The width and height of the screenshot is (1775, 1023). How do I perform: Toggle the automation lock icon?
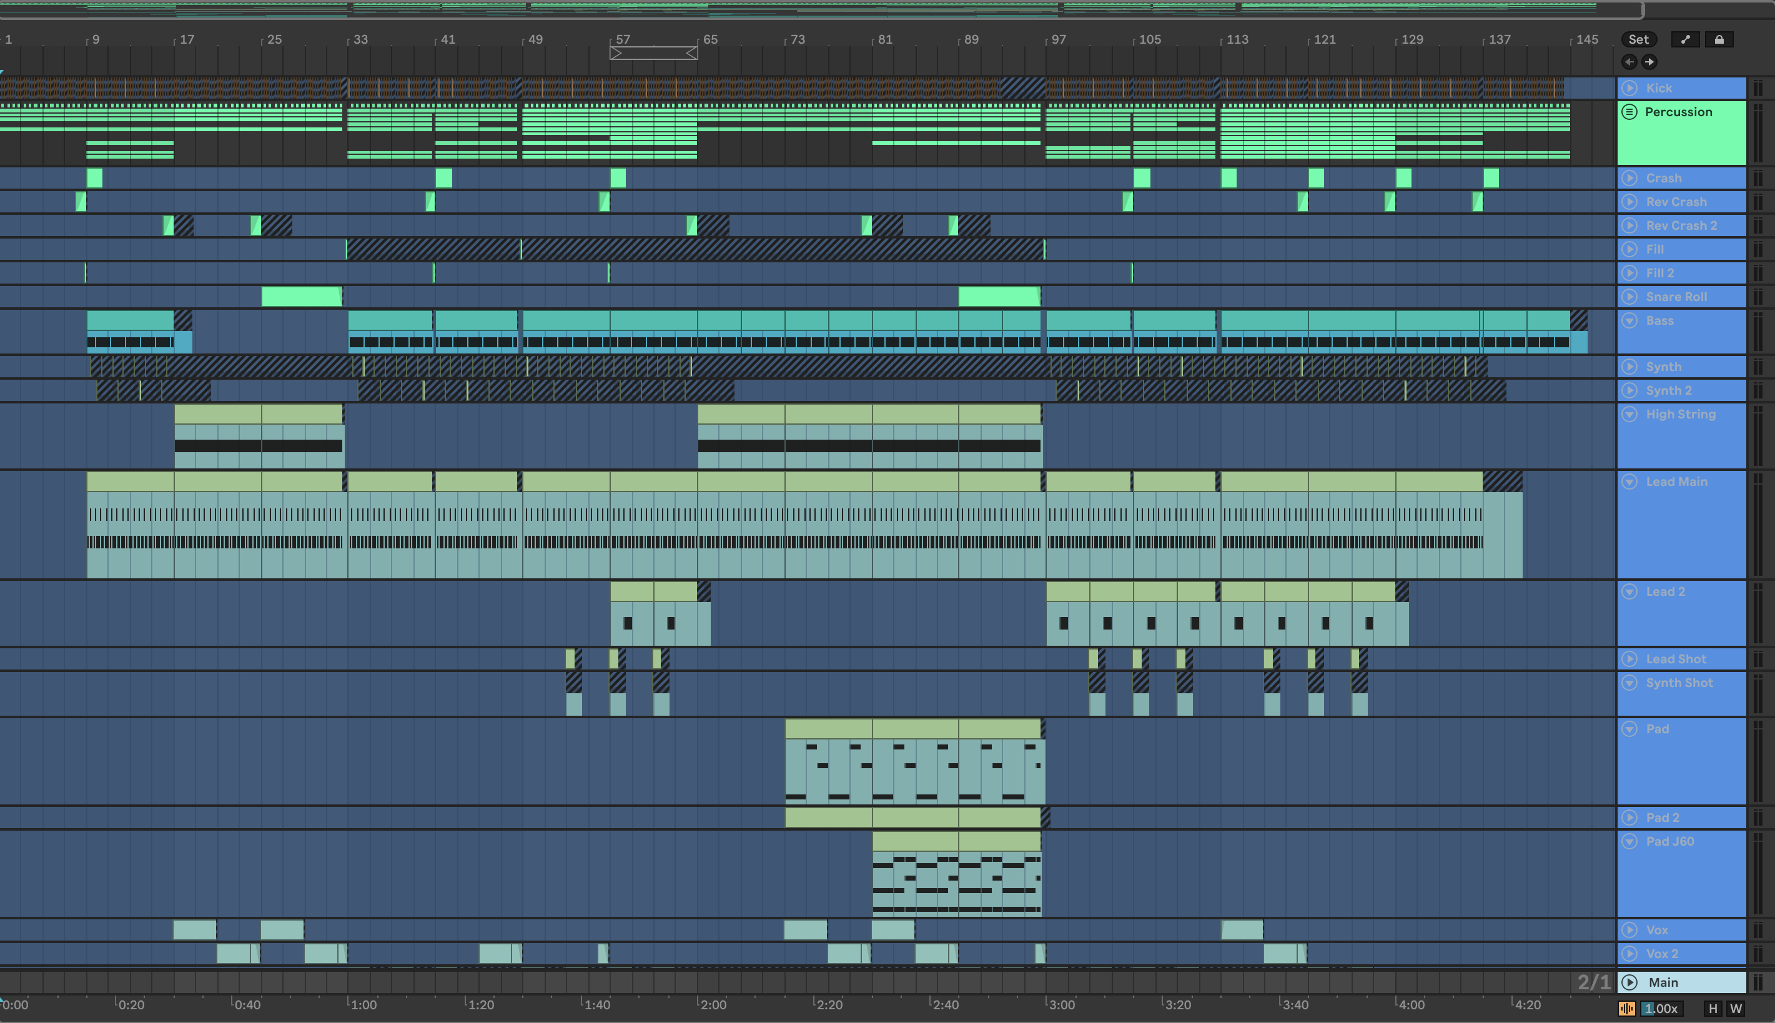pos(1719,39)
